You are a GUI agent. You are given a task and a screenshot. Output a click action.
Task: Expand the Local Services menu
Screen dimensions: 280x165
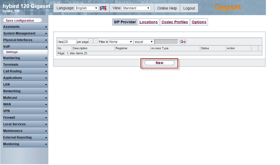click(x=25, y=124)
